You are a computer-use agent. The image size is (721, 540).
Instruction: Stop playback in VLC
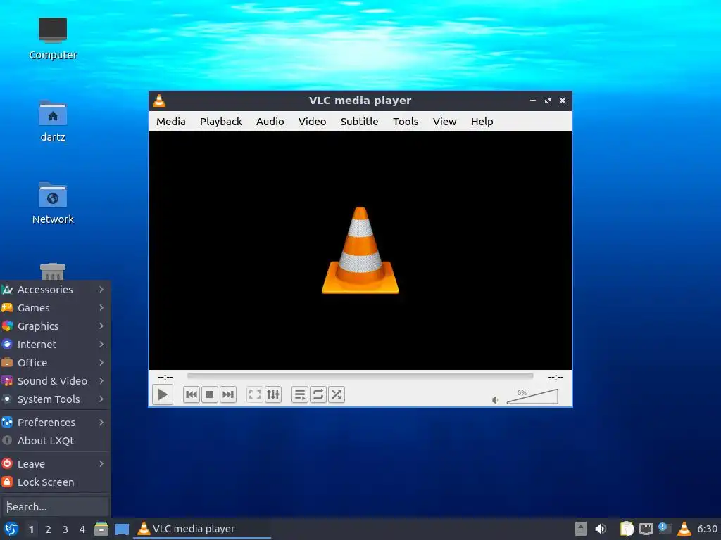210,394
